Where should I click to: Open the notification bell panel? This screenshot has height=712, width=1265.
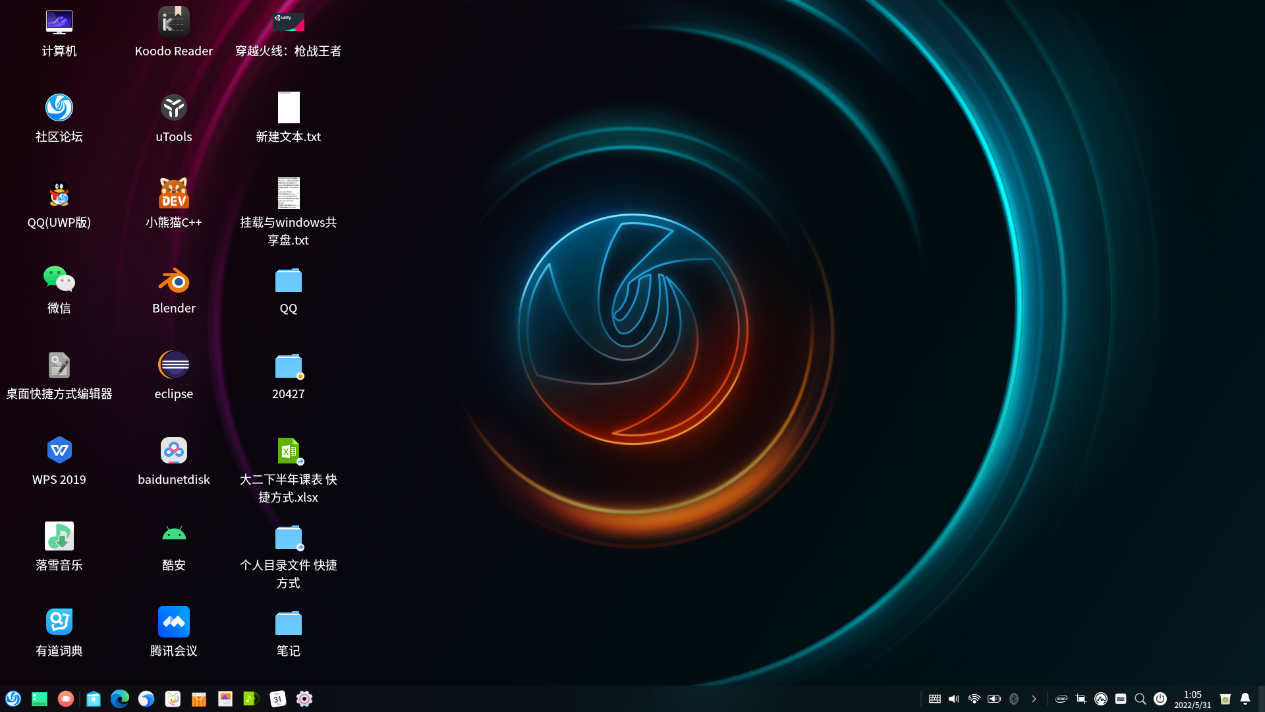point(1245,699)
